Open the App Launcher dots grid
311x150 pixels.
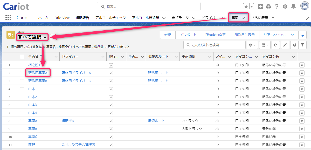tap(8, 18)
